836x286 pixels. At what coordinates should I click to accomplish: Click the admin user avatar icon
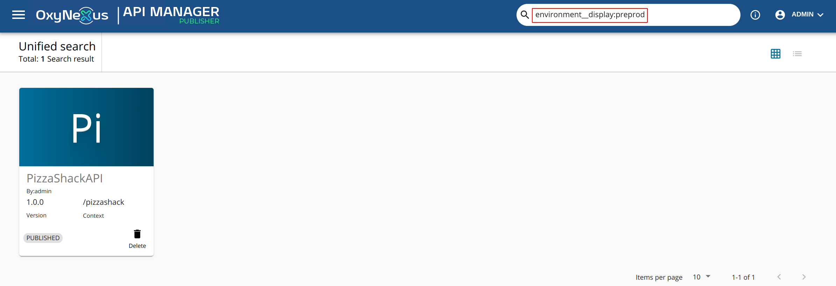tap(780, 15)
